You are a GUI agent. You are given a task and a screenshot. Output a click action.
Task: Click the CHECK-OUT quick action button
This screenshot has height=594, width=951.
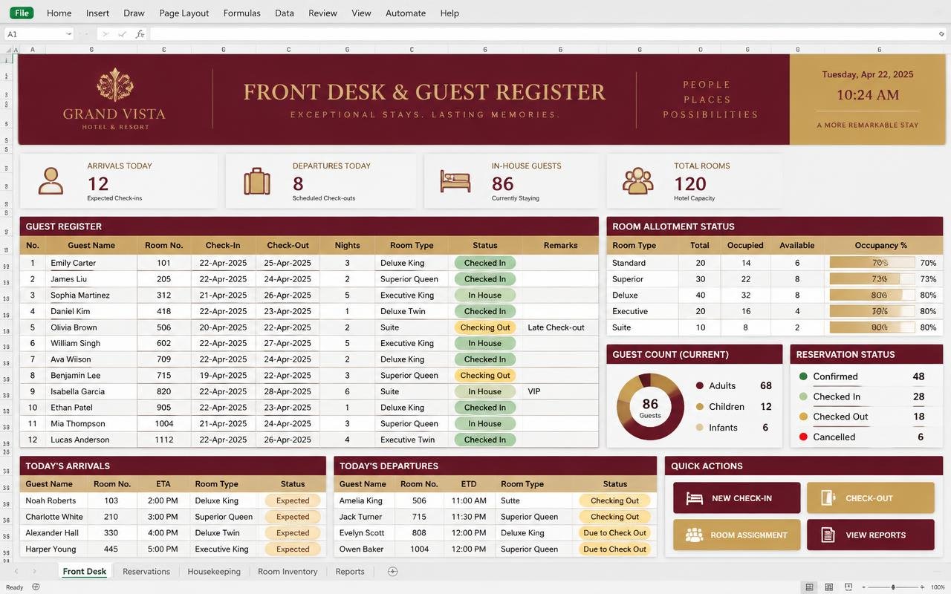pos(871,498)
